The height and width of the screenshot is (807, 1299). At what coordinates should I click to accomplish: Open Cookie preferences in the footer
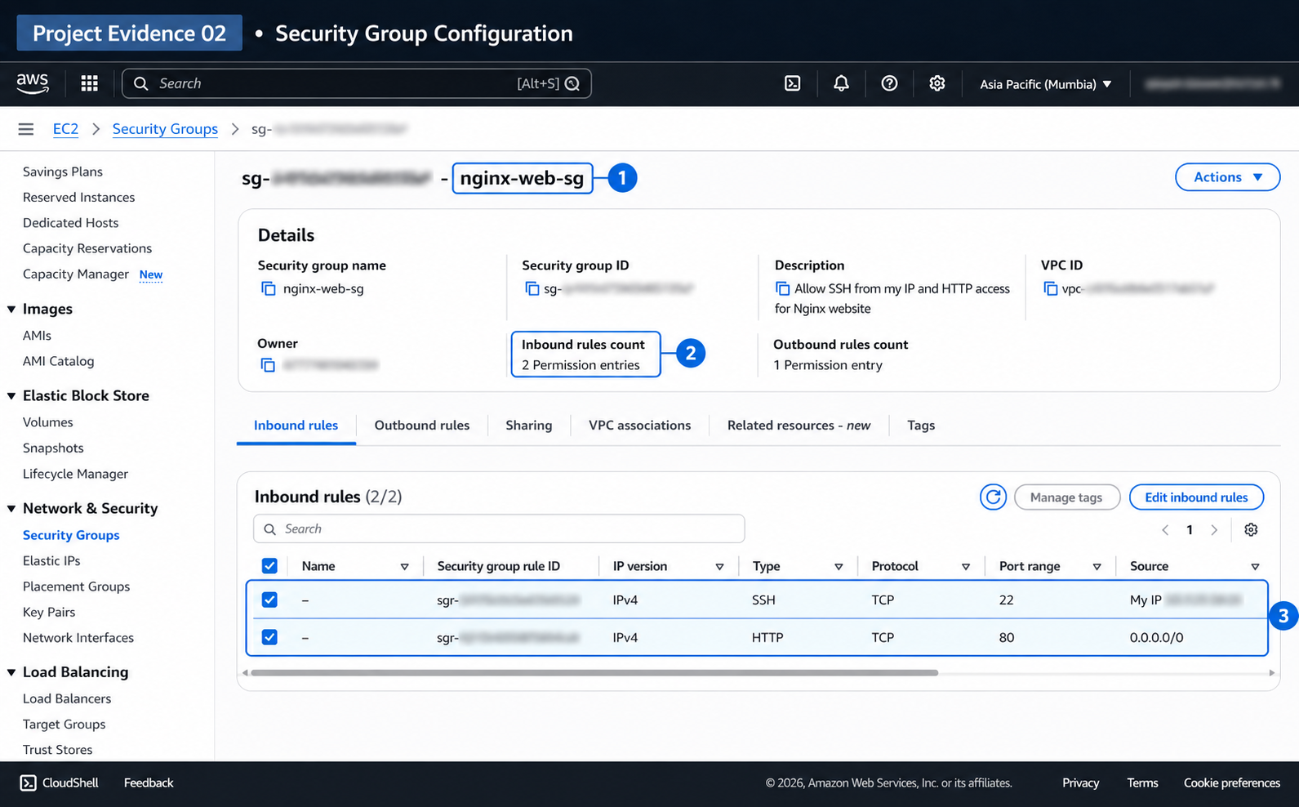(1232, 783)
